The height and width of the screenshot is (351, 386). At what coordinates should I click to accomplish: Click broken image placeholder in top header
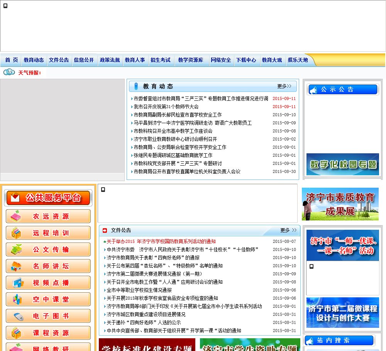click(5, 6)
